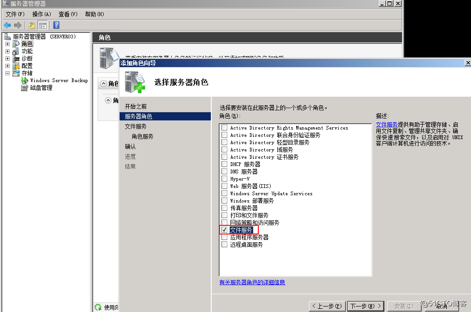Viewport: 471px width, 312px height.
Task: Check Active Directory 轻型目录服务
Action: pyautogui.click(x=225, y=142)
